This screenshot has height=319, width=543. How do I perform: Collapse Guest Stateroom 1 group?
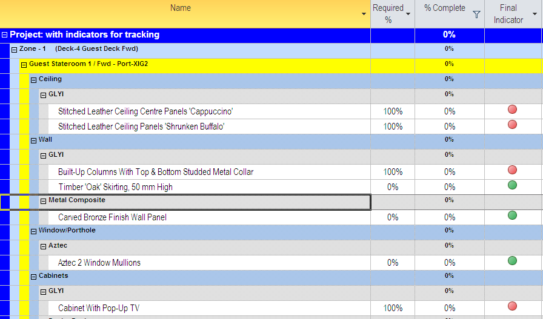pyautogui.click(x=24, y=65)
